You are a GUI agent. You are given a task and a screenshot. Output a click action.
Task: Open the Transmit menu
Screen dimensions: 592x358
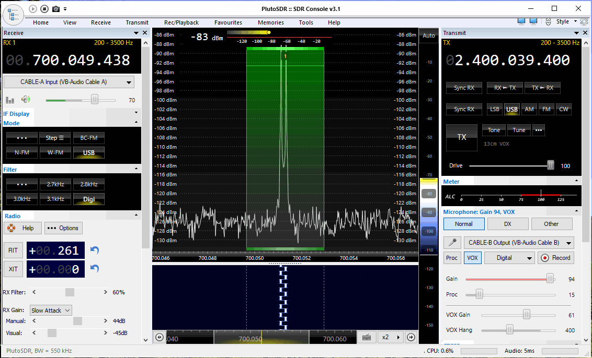pos(137,22)
